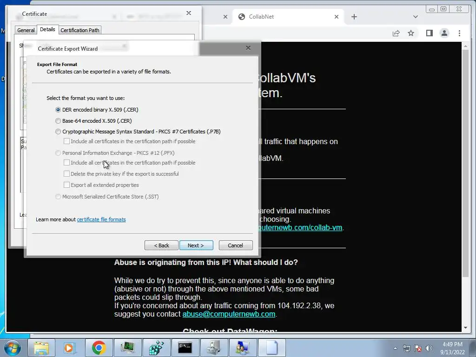Show hidden system tray icons
The height and width of the screenshot is (357, 476).
[x=395, y=349]
